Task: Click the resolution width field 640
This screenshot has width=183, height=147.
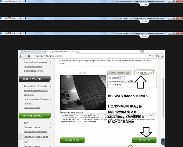Action: [x=124, y=81]
